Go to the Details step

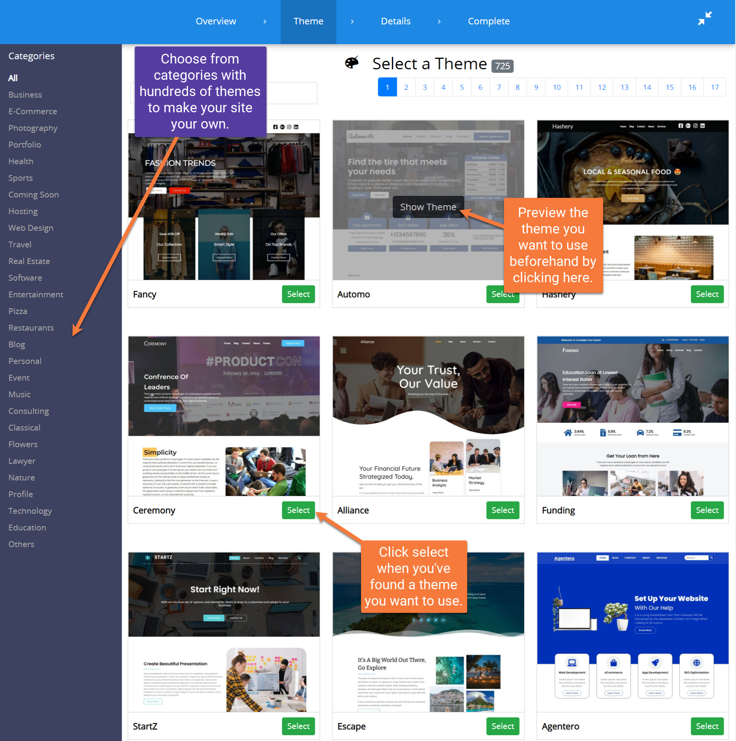point(396,21)
